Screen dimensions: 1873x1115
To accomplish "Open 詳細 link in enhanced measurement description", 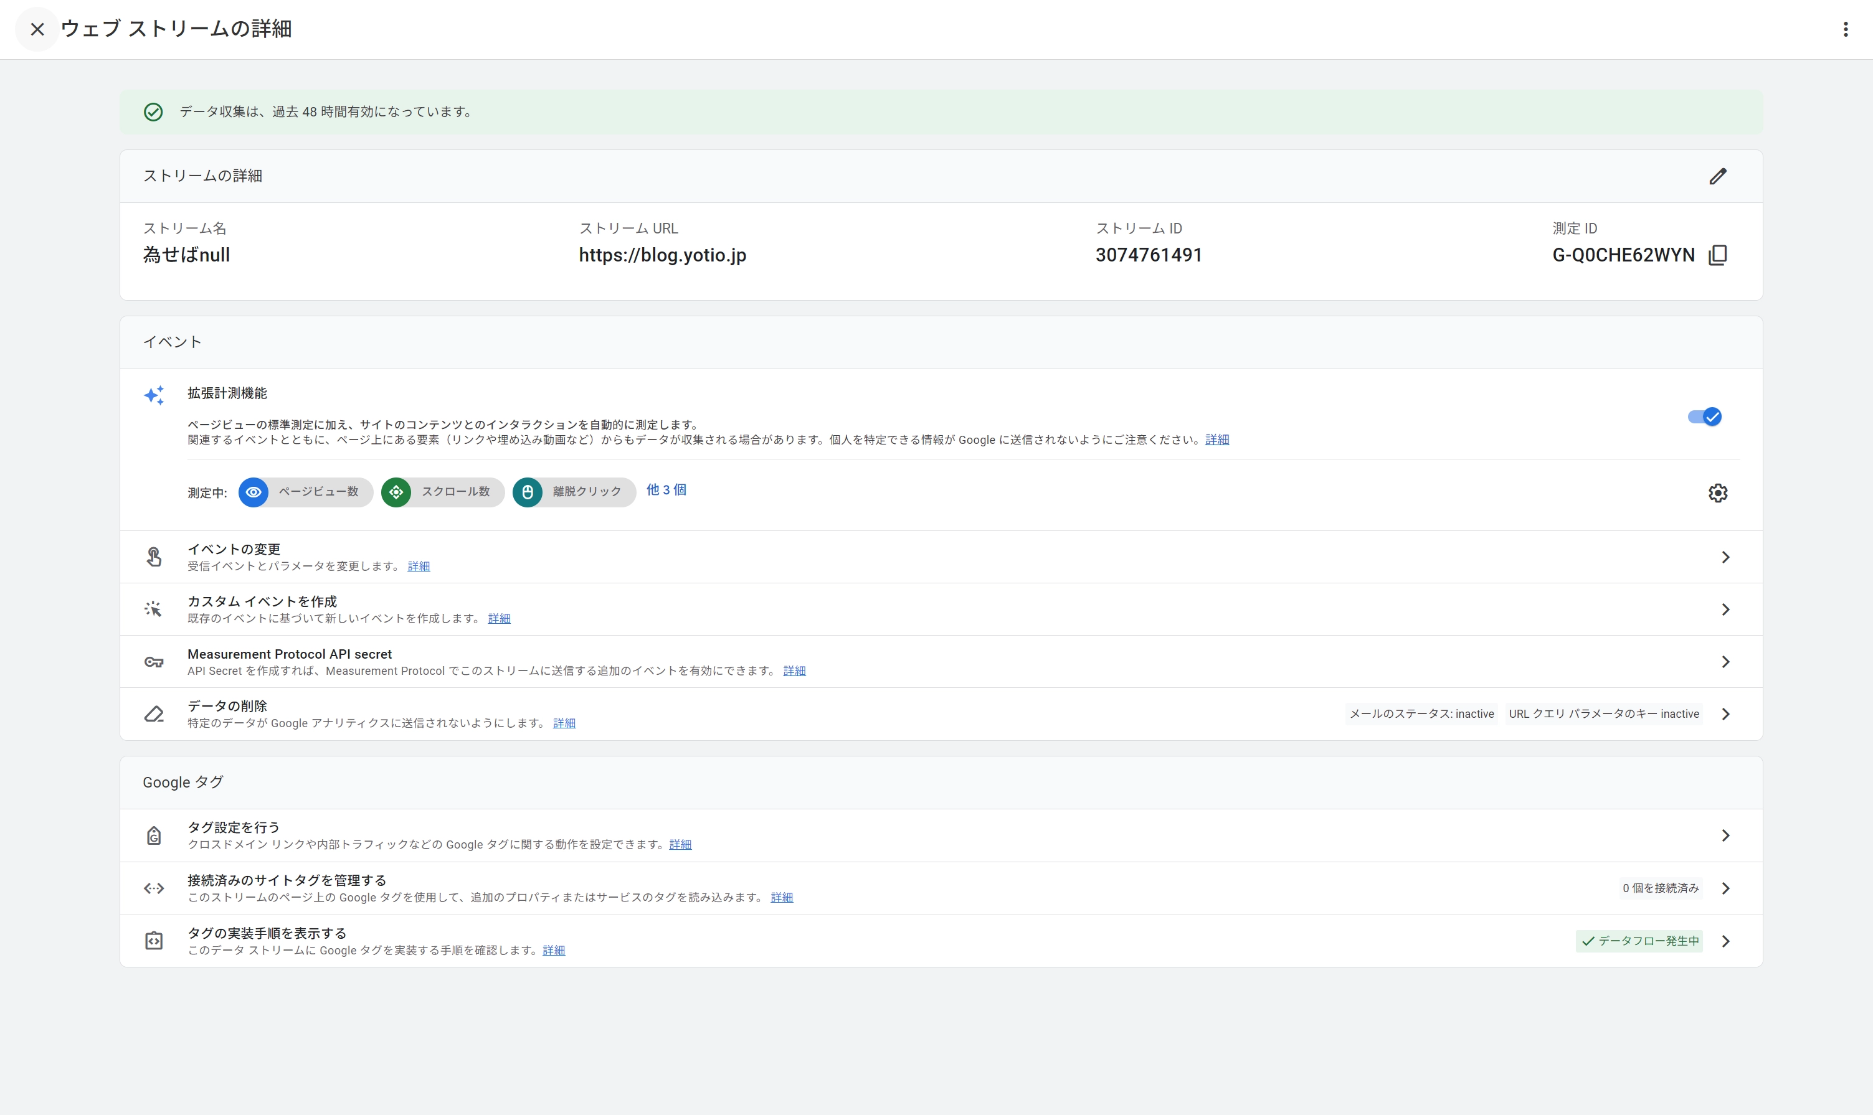I will (1217, 440).
